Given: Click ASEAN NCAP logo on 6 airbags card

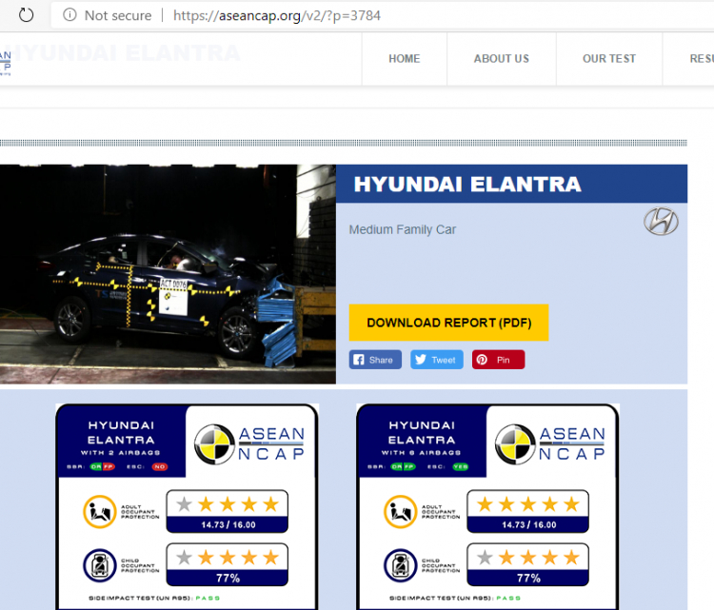Looking at the screenshot, I should coord(550,443).
